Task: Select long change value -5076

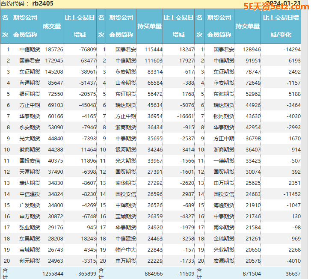Action: tap(187, 105)
